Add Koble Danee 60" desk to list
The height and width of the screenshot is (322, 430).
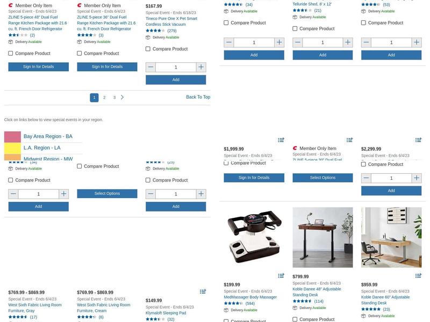(418, 276)
